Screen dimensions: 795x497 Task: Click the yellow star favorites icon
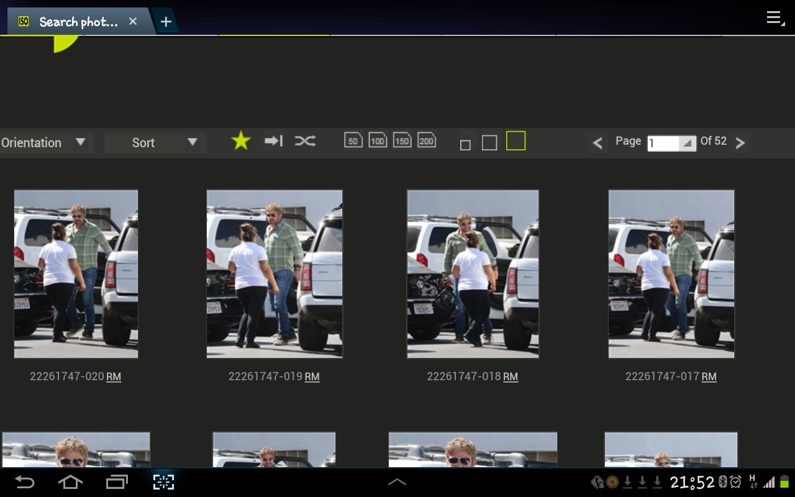[240, 141]
